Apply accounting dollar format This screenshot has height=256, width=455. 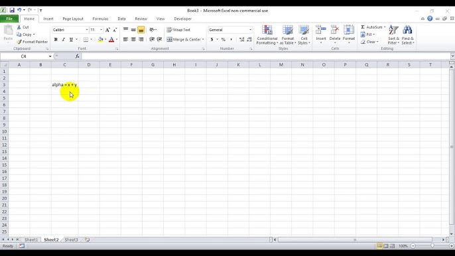pyautogui.click(x=212, y=40)
